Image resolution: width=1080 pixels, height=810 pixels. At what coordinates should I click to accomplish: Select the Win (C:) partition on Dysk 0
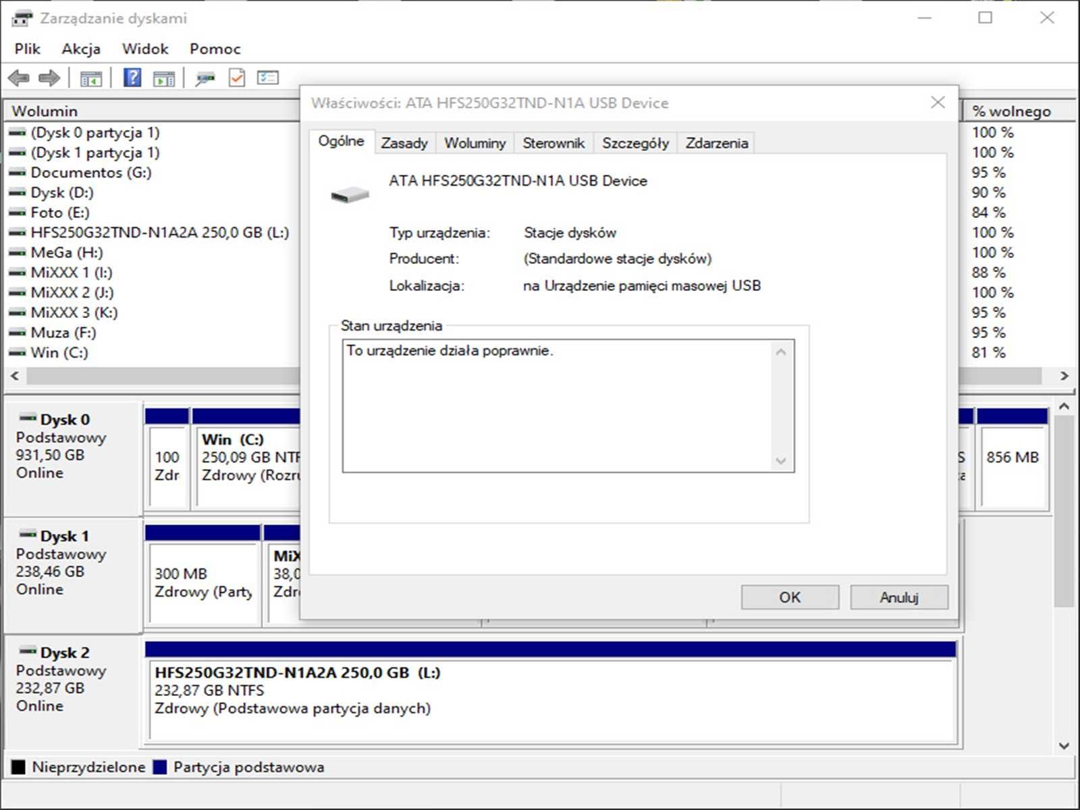[247, 459]
